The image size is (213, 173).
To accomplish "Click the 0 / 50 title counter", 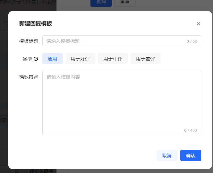I will click(192, 41).
